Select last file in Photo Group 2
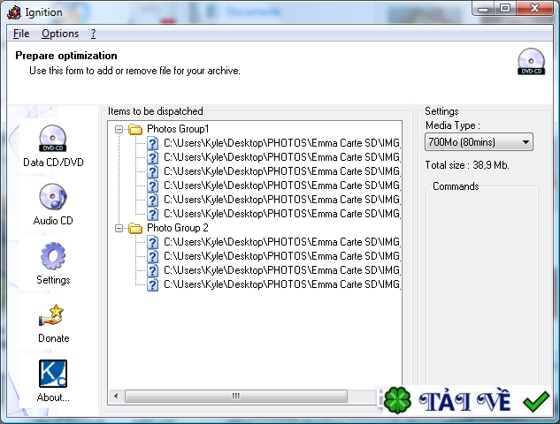 pos(273,284)
